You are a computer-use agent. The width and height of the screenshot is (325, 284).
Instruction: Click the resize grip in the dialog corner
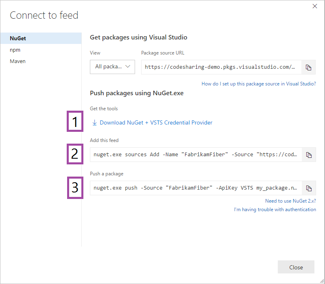pos(322,281)
